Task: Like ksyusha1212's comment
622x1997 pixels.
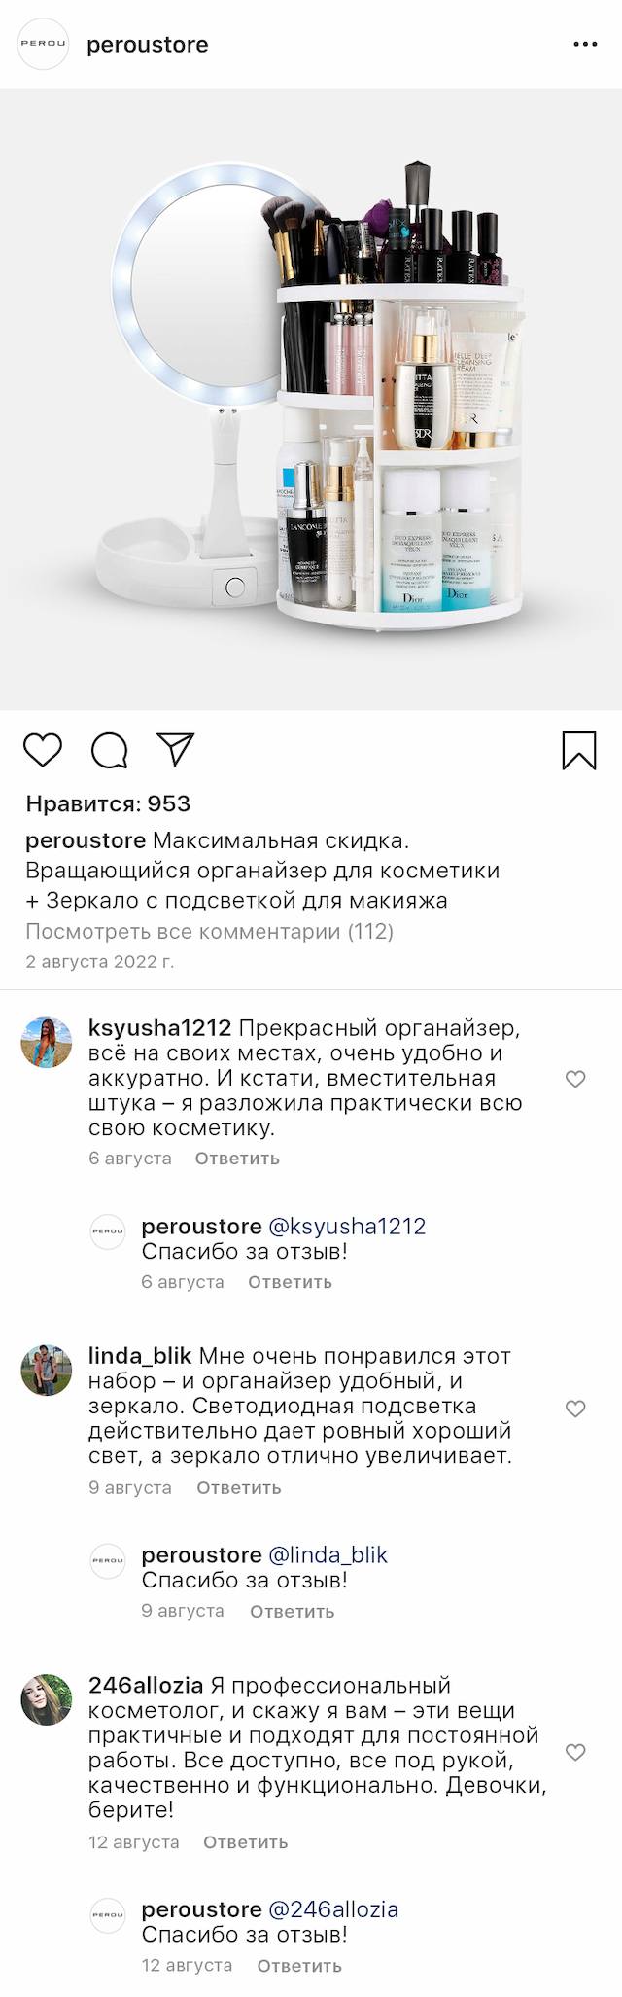Action: 575,1079
